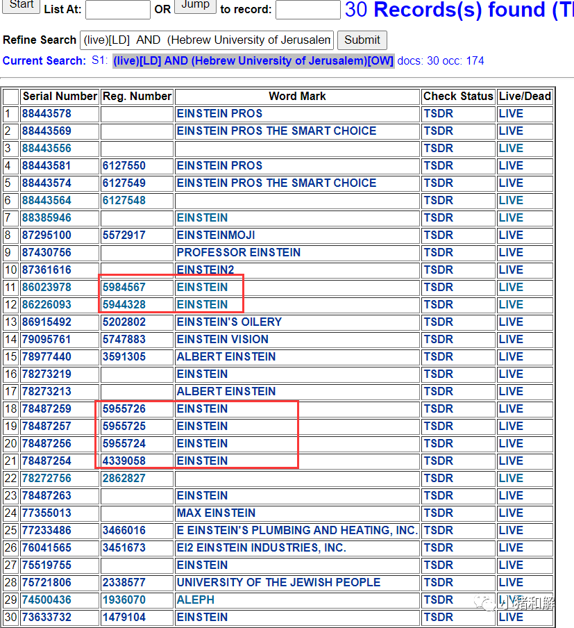The image size is (574, 628).
Task: Open registration number 1479104
Action: (x=124, y=617)
